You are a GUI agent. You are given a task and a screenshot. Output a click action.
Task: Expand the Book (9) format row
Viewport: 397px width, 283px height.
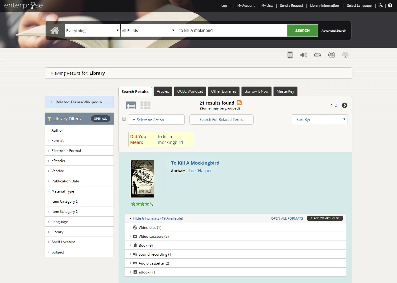(235, 245)
